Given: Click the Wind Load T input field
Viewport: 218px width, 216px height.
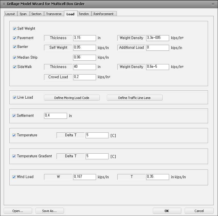Looking at the screenshot, I should tap(157, 177).
